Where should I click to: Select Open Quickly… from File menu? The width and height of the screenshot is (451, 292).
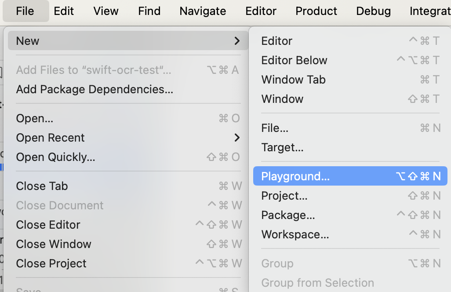click(55, 157)
